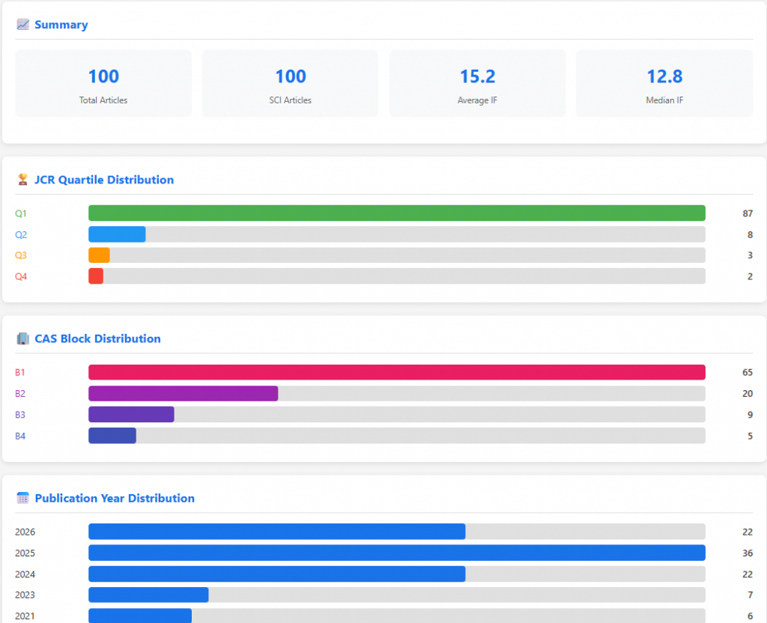
Task: Click the Summary chart icon
Action: click(22, 25)
